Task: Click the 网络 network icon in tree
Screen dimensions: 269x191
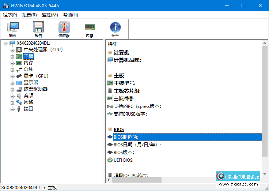Action: [19, 102]
